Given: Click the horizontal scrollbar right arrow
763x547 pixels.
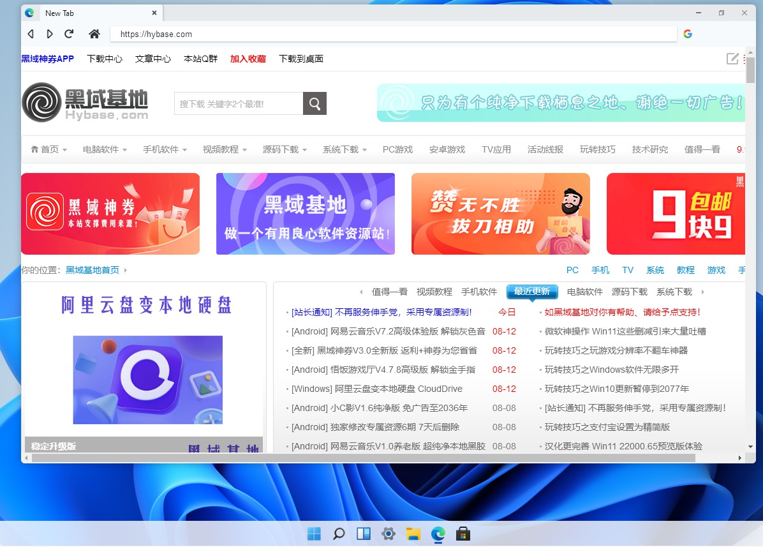Looking at the screenshot, I should (739, 458).
